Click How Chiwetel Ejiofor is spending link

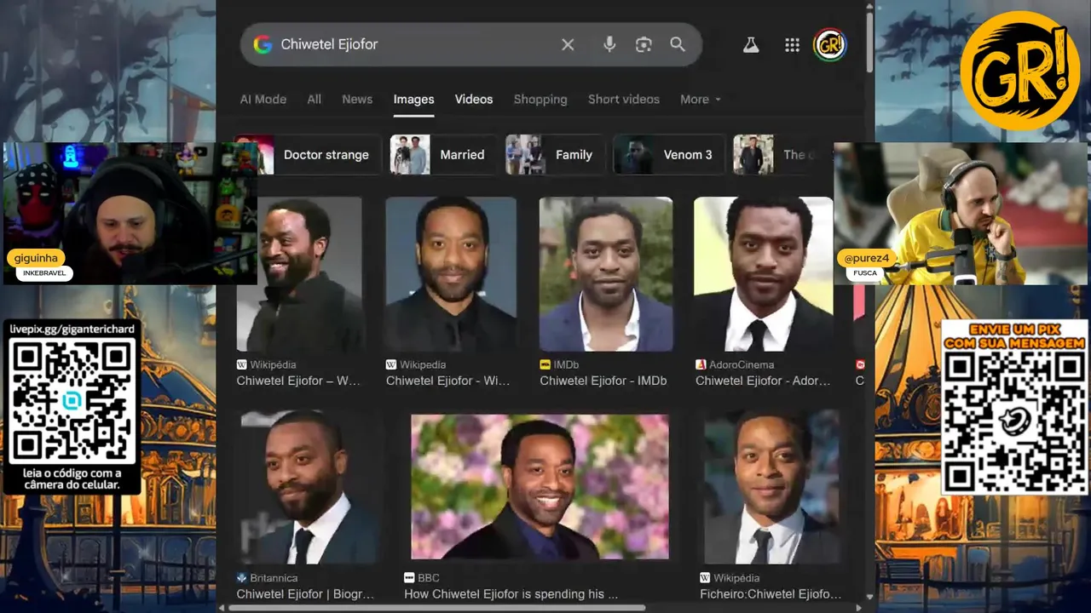pos(511,594)
